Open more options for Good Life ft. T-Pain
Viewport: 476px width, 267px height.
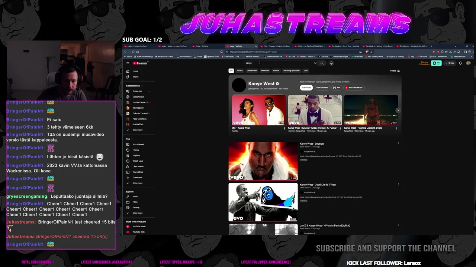click(399, 184)
